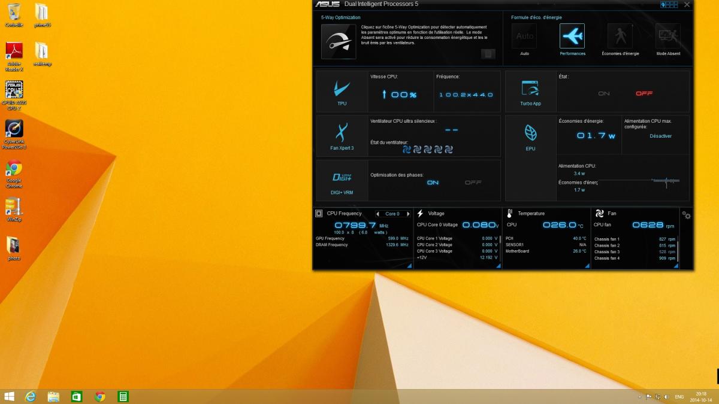This screenshot has height=404, width=719.
Task: Open Internet Explorer from the taskbar
Action: coord(31,396)
